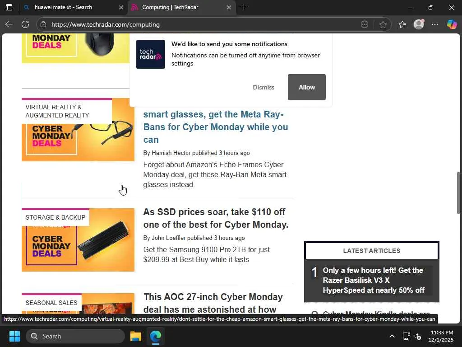Screen dimensions: 462x347
Task: Open the feedback smiley icon in address bar
Action: (365, 24)
